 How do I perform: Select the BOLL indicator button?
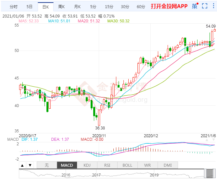click(x=127, y=165)
